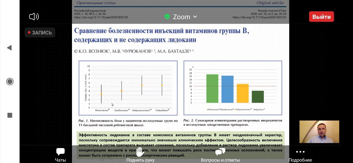This screenshot has width=353, height=163.
Task: Tap the article DOI link at left
Action: click(x=101, y=17)
